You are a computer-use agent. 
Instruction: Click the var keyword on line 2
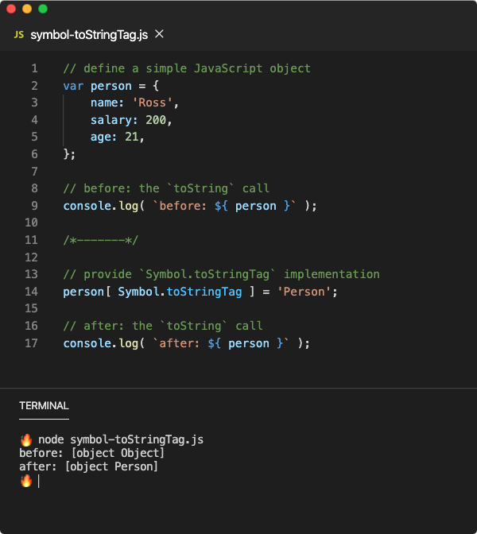pyautogui.click(x=73, y=86)
